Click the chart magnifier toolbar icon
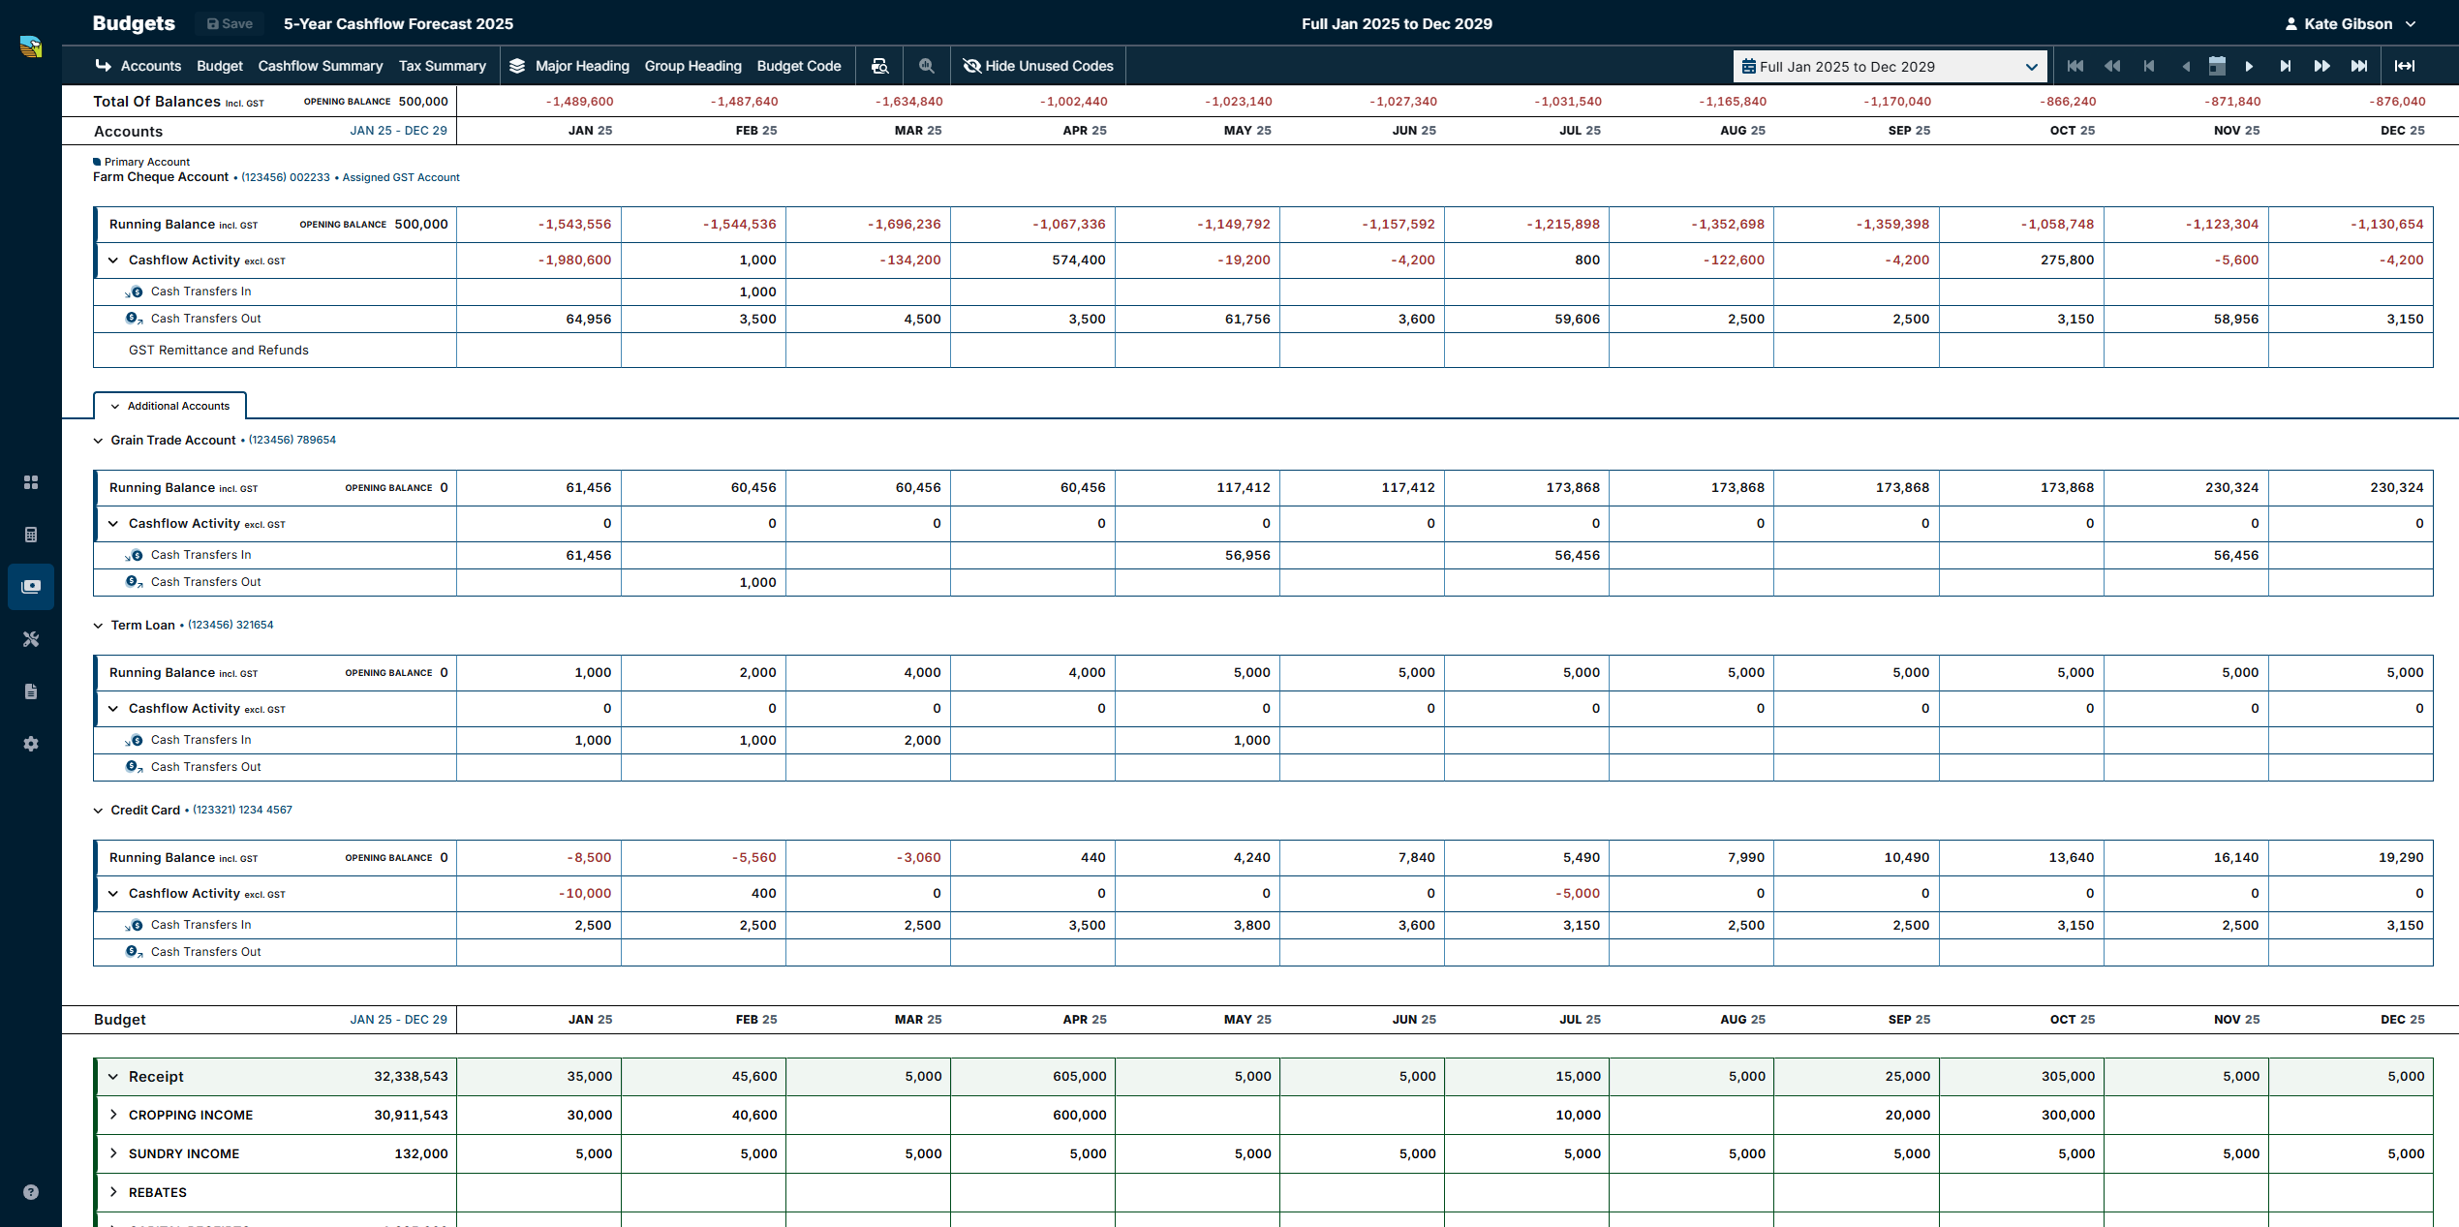This screenshot has height=1227, width=2459. tap(927, 66)
